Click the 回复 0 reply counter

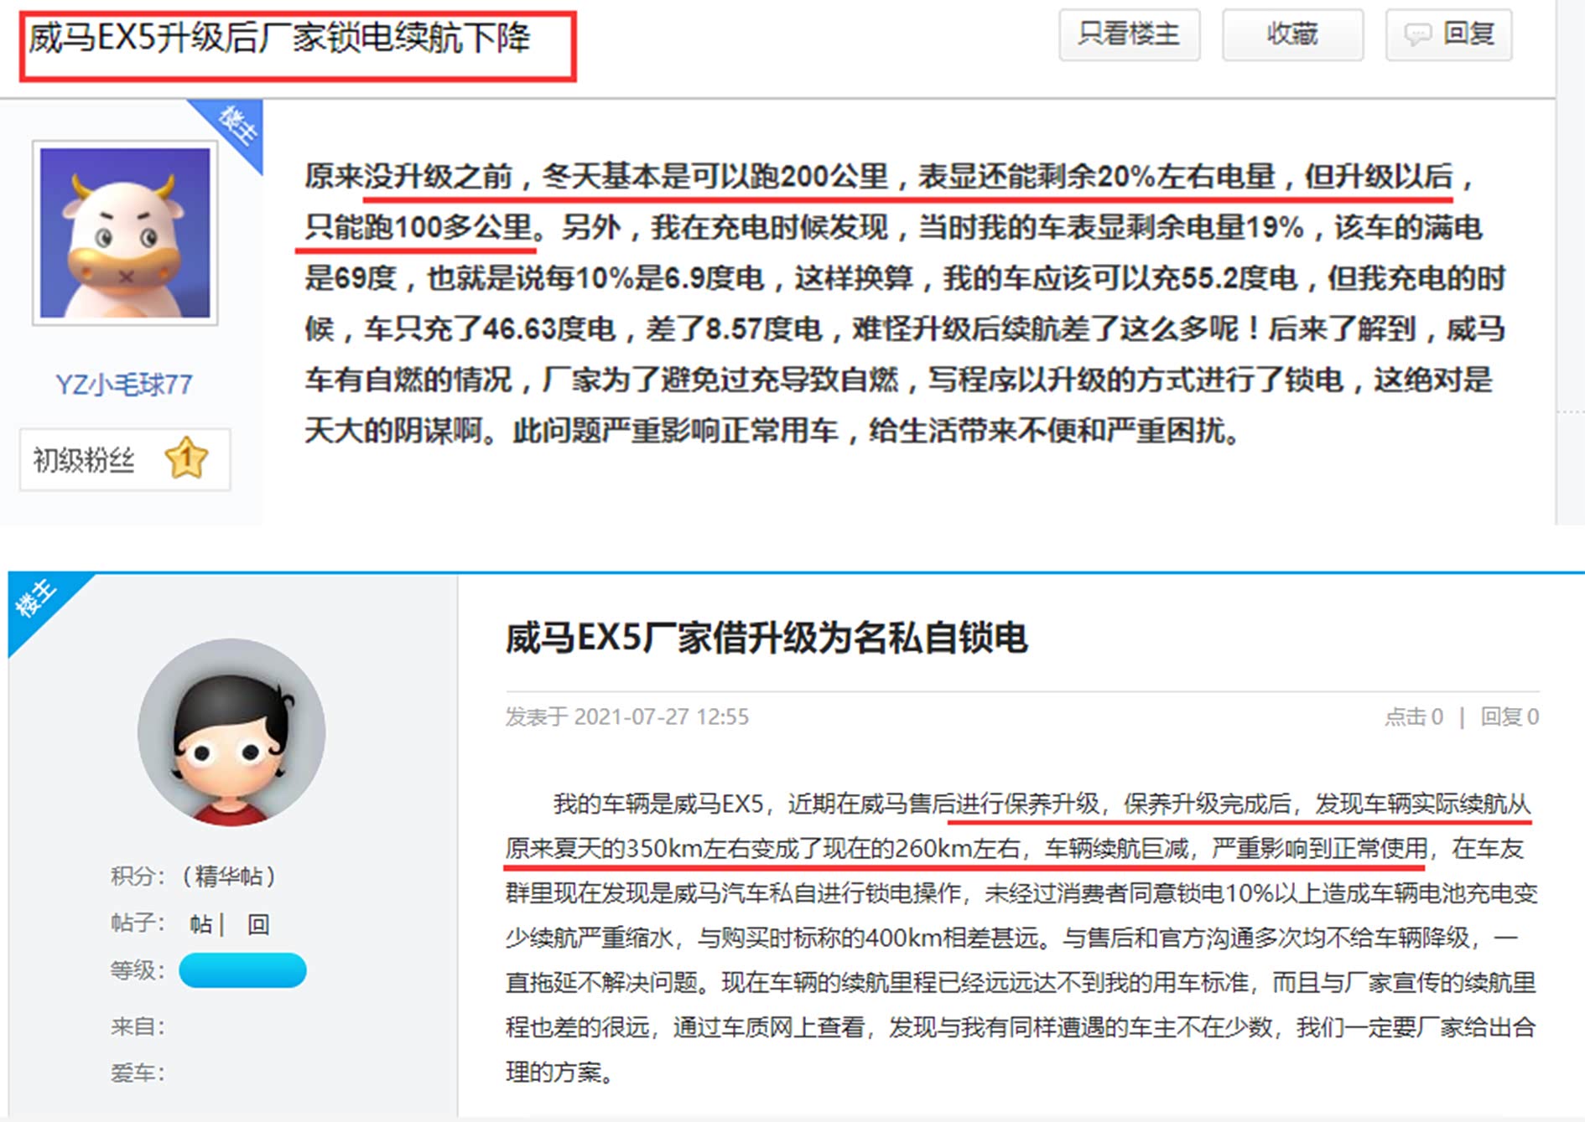coord(1510,716)
